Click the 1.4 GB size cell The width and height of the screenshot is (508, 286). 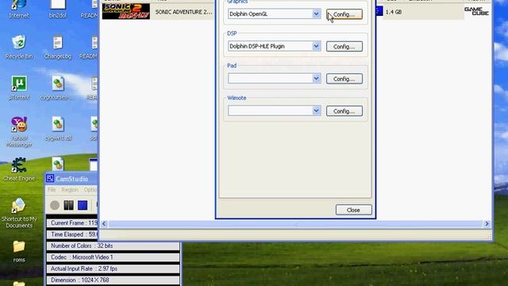coord(394,12)
